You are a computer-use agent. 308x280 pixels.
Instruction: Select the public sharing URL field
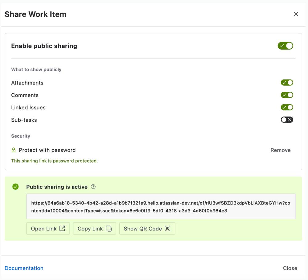point(161,206)
